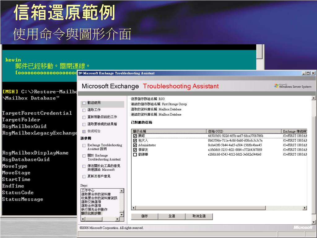The width and height of the screenshot is (317, 238).
Task: Click the icon beside 選取工作
Action: click(x=84, y=110)
